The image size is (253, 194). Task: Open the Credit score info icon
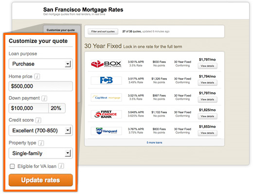38,120
